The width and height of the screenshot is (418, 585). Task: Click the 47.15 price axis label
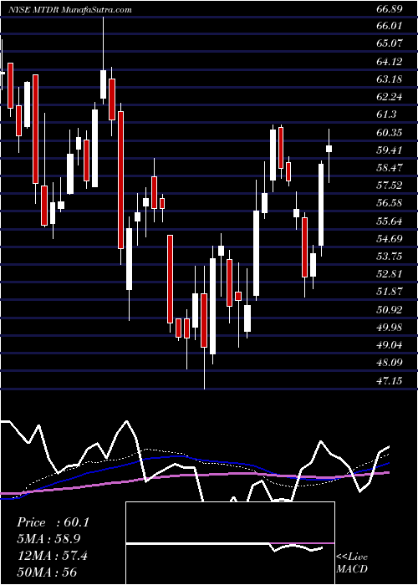[390, 380]
